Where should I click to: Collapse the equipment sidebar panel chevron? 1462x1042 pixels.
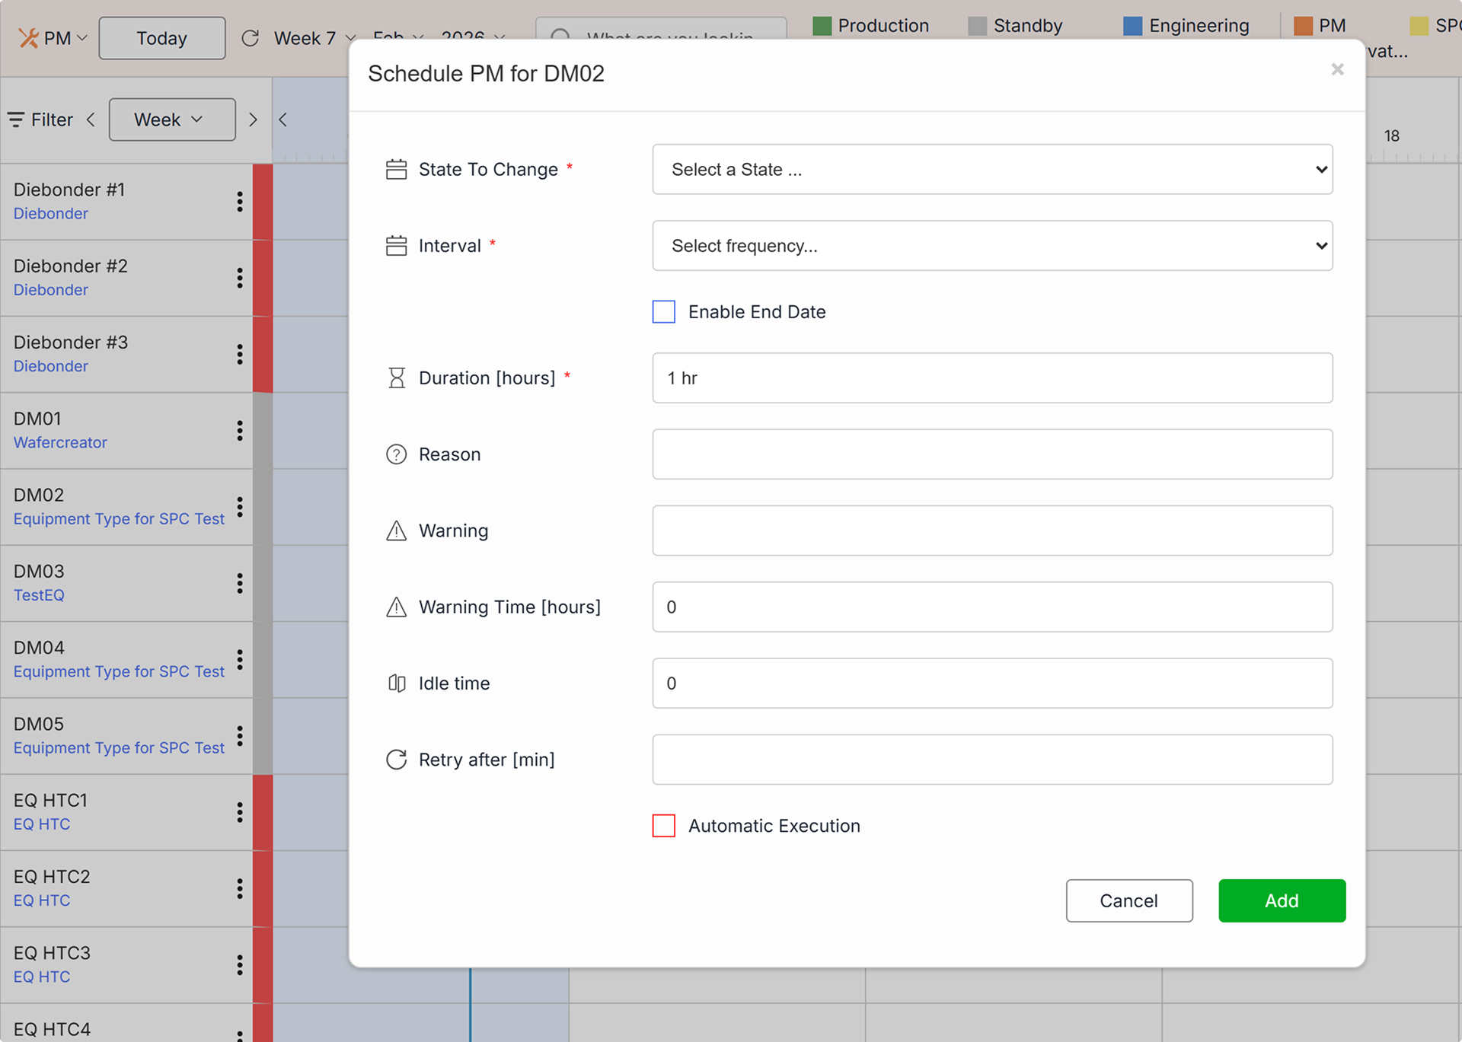click(x=283, y=119)
